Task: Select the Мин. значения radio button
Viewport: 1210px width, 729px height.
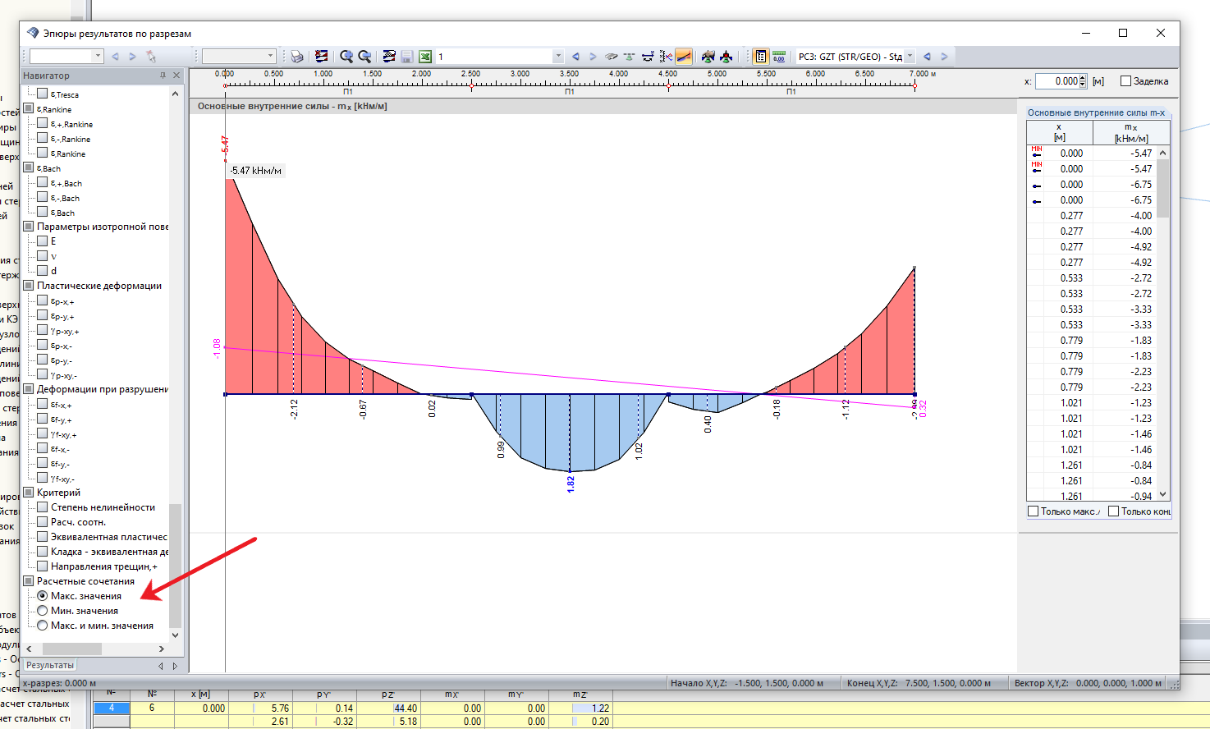Action: pos(43,611)
